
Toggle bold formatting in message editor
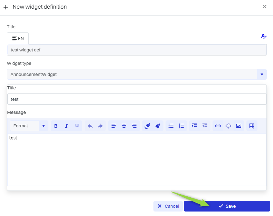[x=56, y=126]
